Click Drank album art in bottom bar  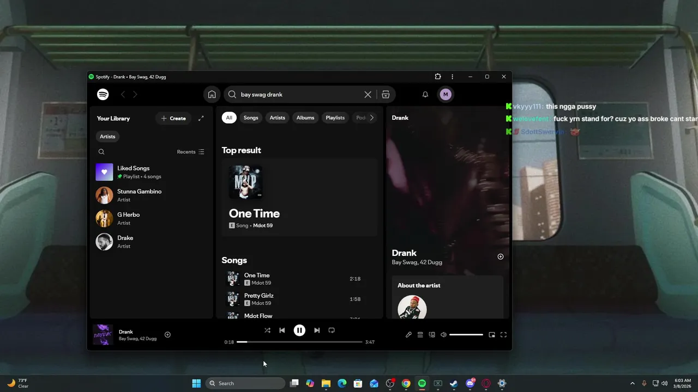[x=103, y=335]
